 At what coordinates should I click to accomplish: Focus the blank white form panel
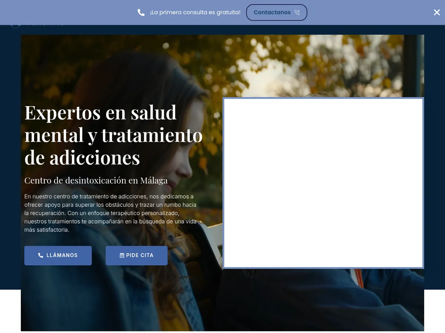323,183
